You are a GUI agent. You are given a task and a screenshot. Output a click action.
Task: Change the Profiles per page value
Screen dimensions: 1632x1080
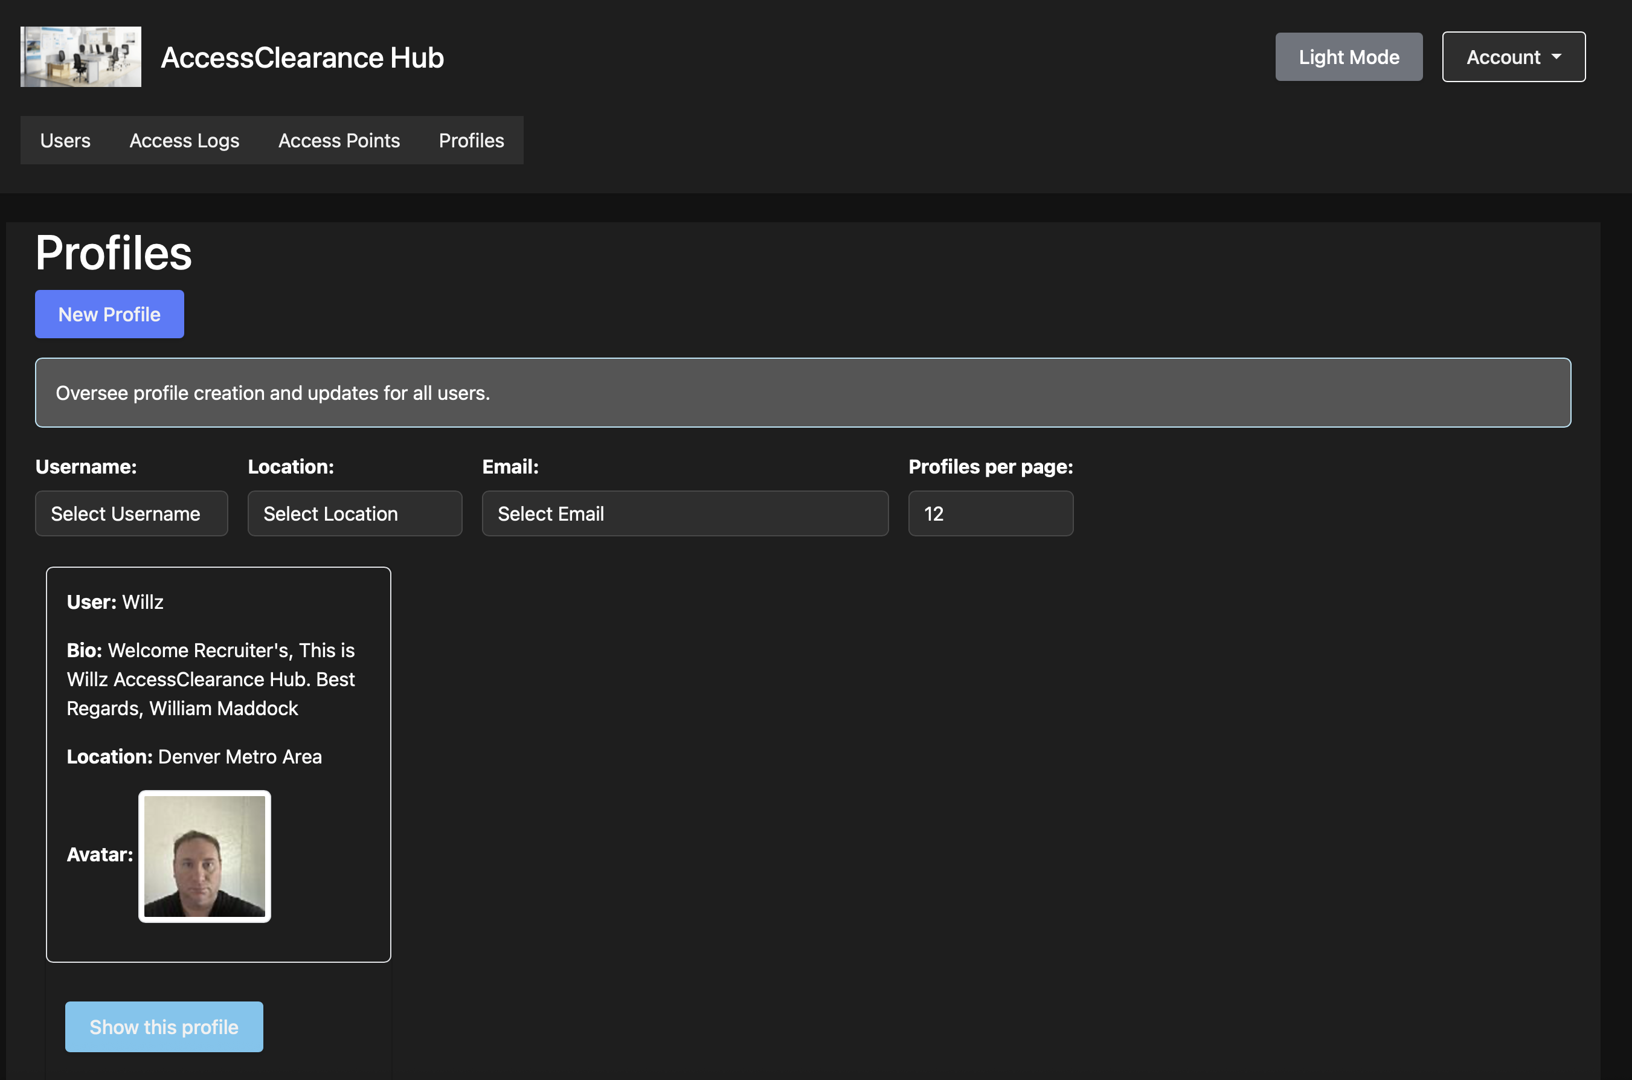990,514
